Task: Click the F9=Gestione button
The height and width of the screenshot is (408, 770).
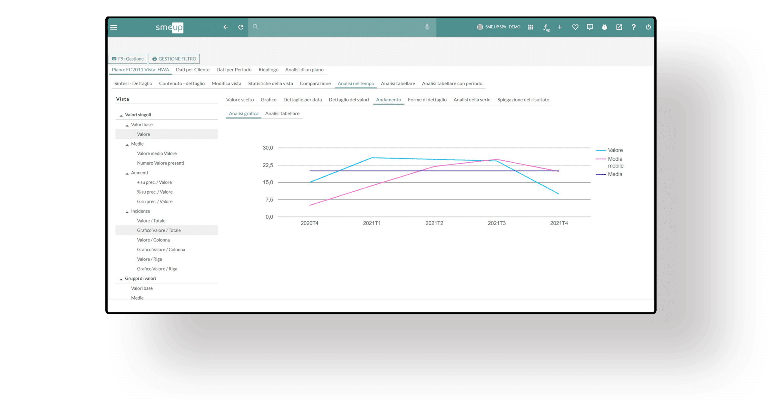Action: pos(128,59)
